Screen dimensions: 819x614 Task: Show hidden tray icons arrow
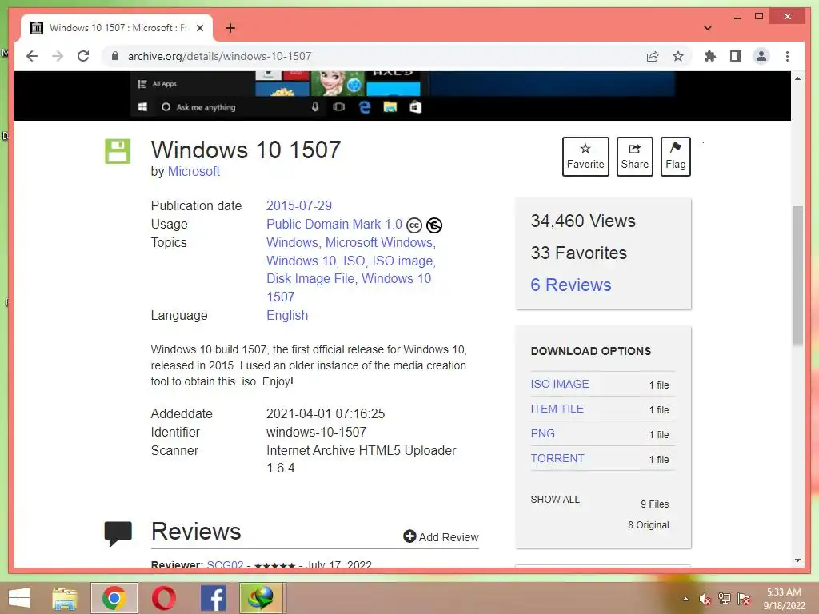pos(685,599)
